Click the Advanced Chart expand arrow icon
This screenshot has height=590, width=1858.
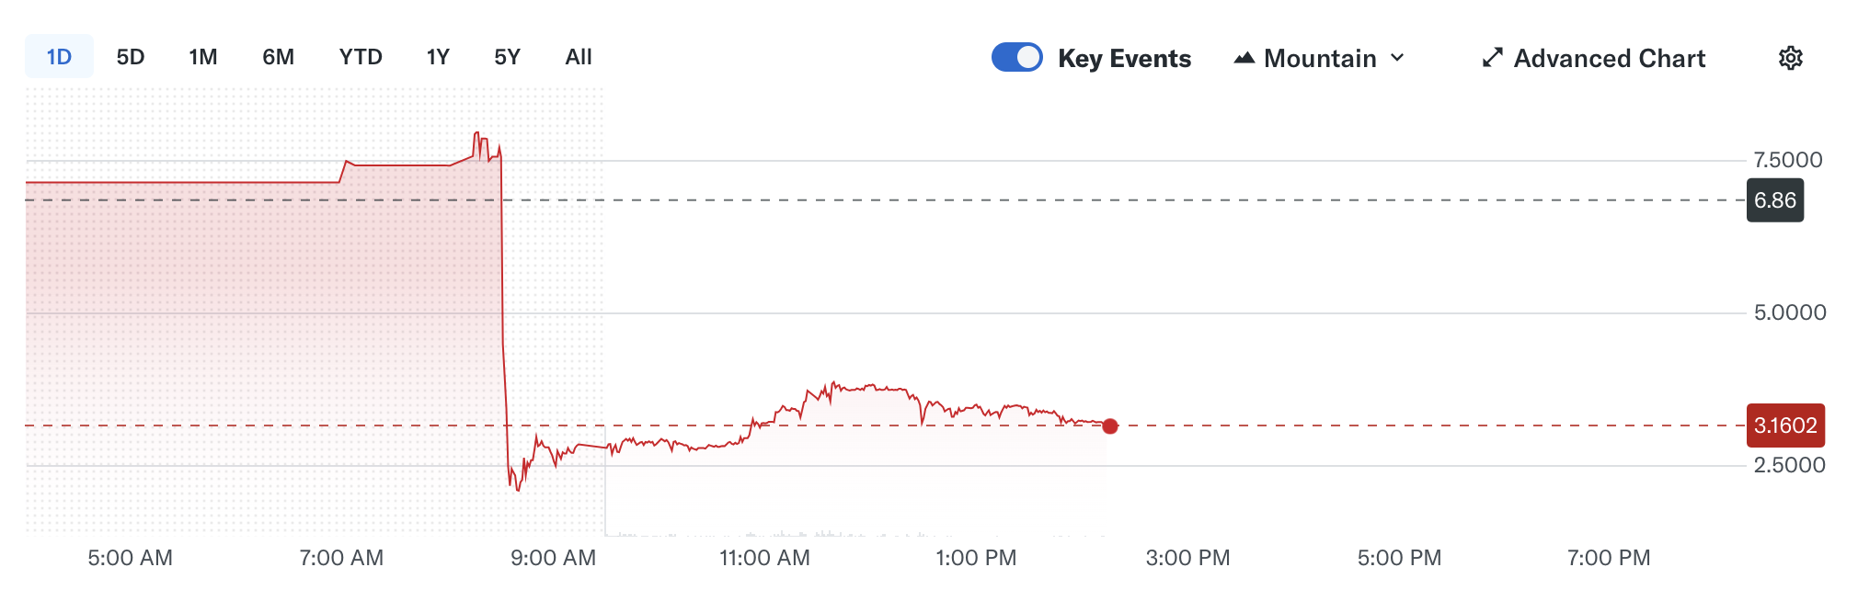(x=1492, y=57)
